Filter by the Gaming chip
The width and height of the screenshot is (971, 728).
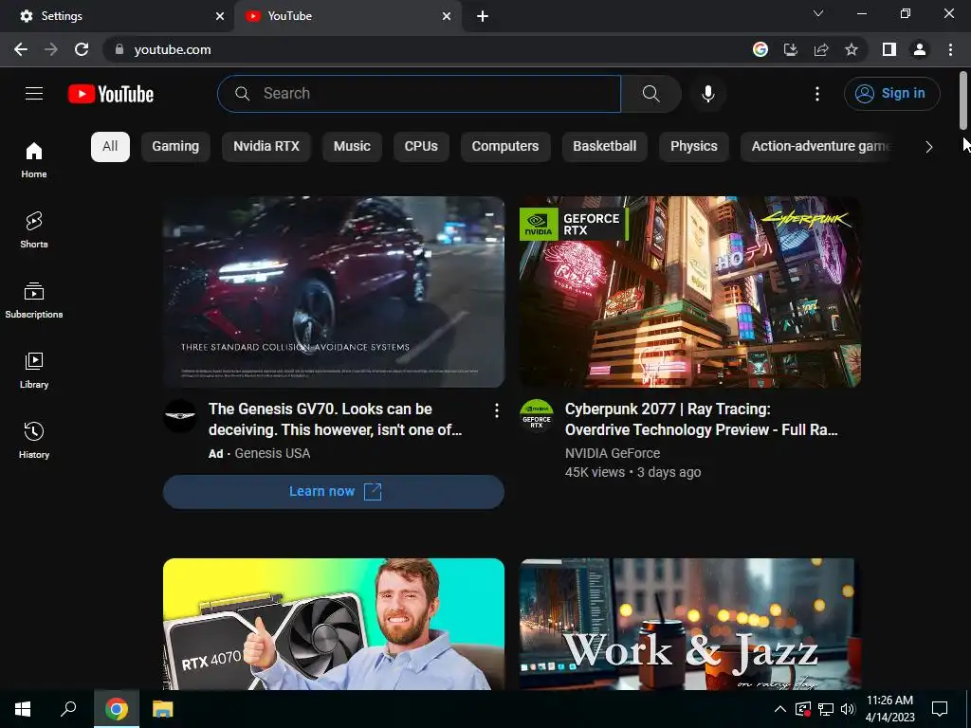pyautogui.click(x=175, y=147)
